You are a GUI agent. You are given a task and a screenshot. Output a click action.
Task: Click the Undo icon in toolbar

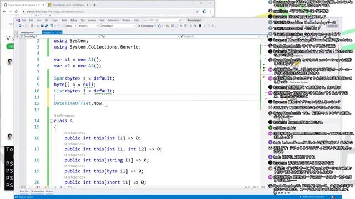click(x=52, y=26)
